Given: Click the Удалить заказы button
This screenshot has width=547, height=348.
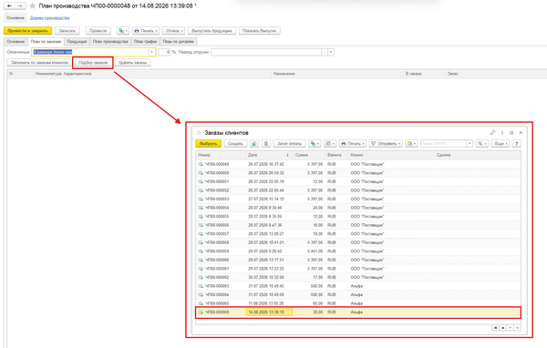Looking at the screenshot, I should point(132,63).
